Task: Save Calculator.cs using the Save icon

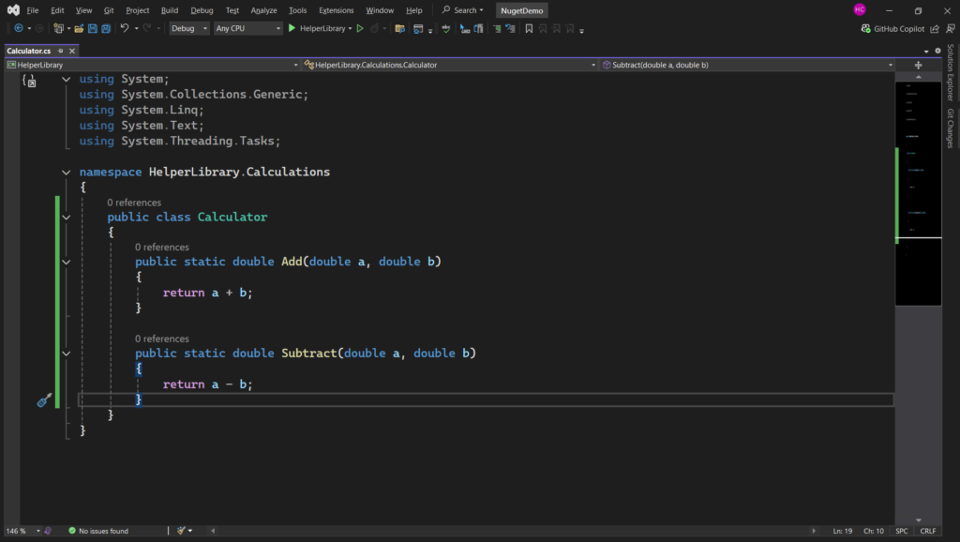Action: coord(93,28)
